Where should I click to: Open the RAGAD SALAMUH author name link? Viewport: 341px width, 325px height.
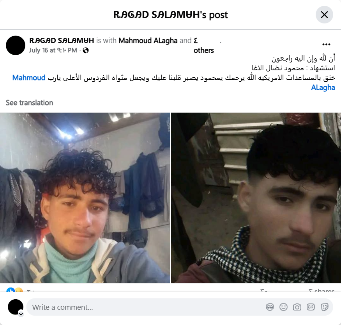[62, 41]
